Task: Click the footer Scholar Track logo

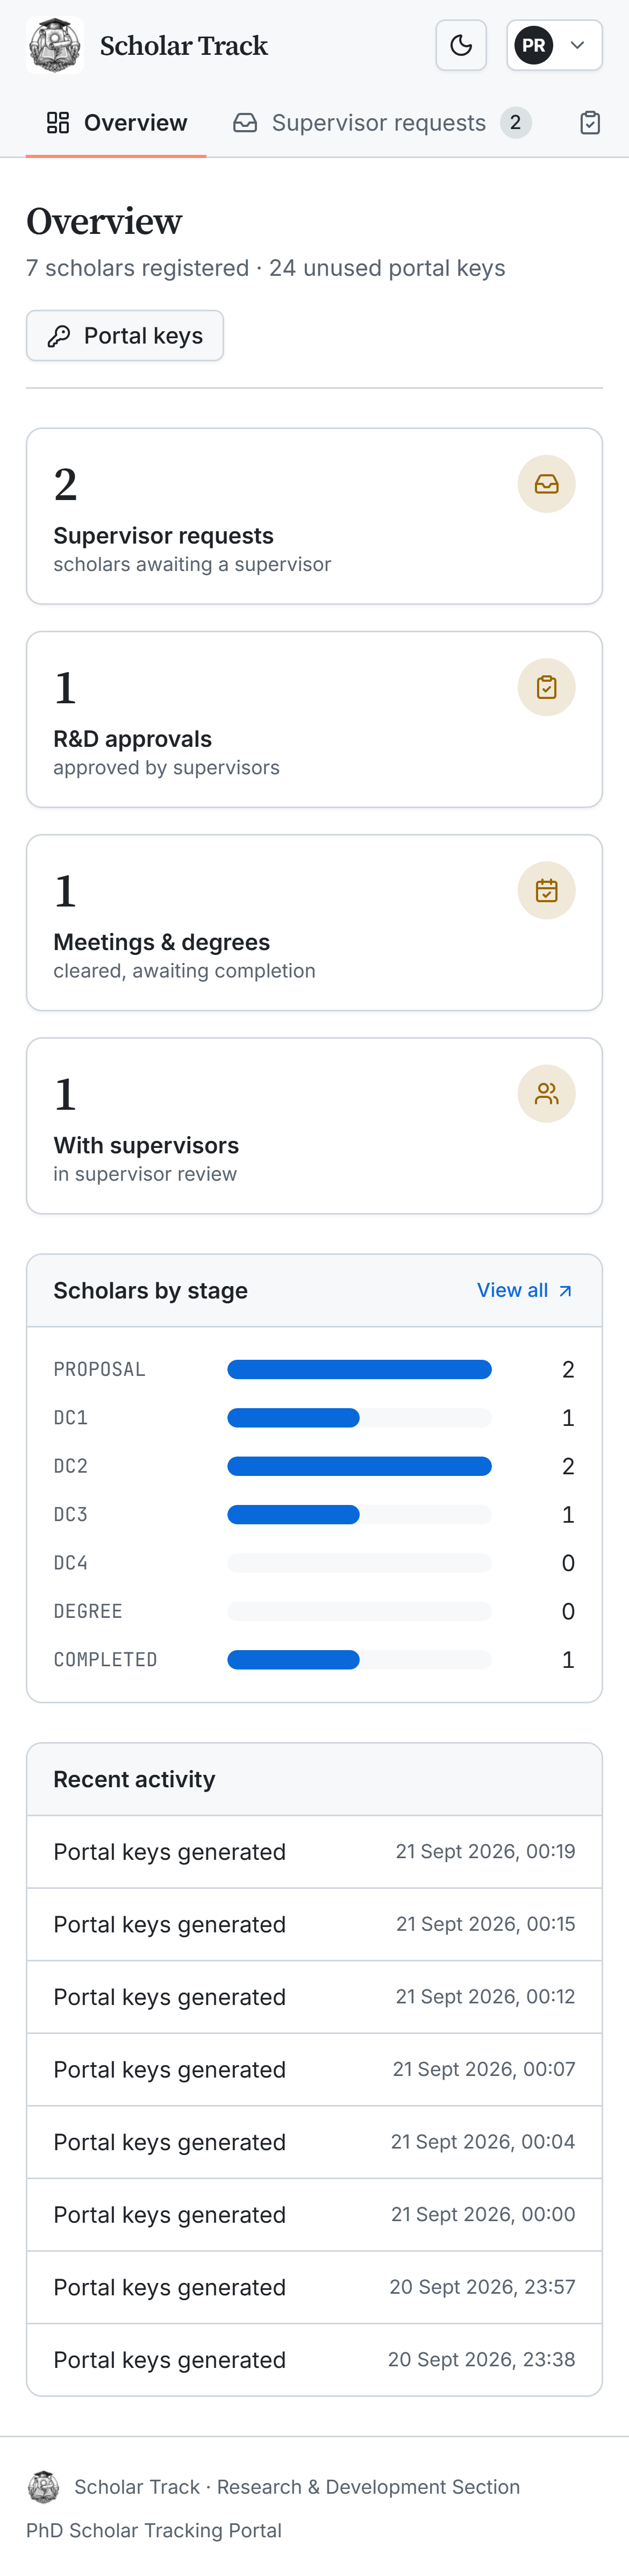Action: pyautogui.click(x=43, y=2487)
